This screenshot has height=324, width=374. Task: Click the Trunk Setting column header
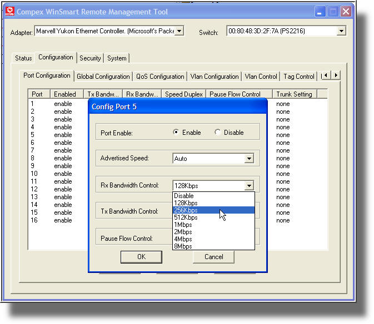(295, 94)
